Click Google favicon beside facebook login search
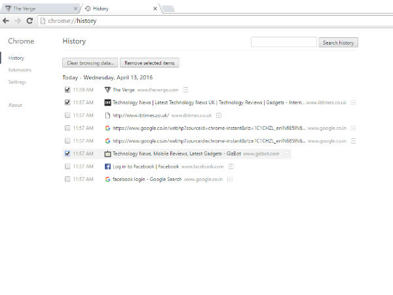The height and width of the screenshot is (295, 393). tap(108, 179)
